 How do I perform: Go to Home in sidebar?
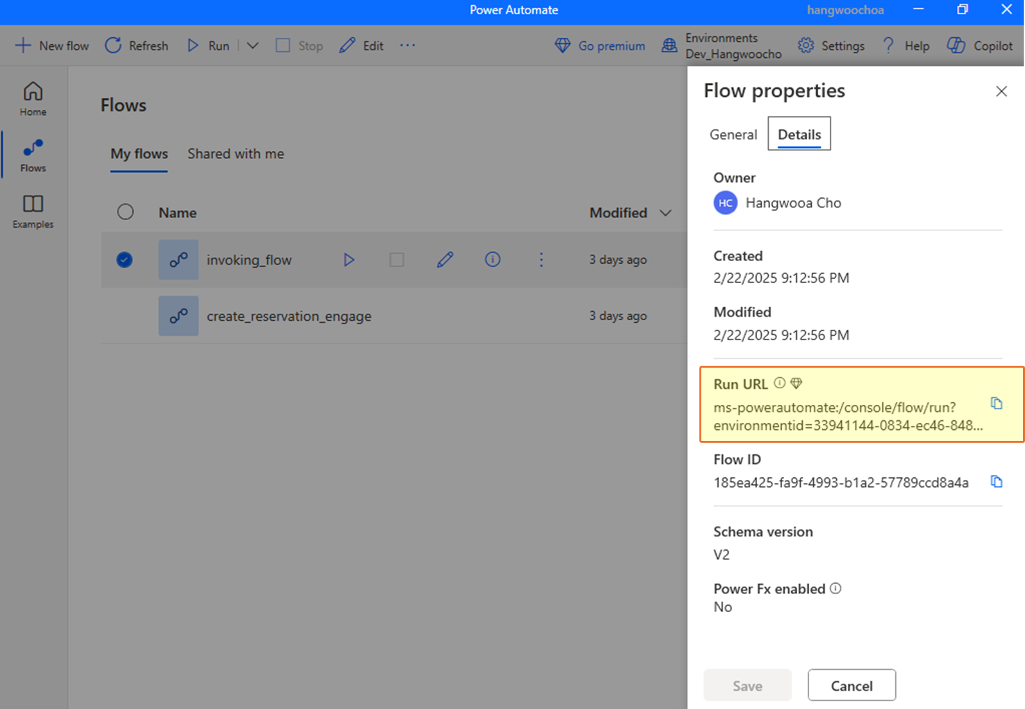click(x=33, y=99)
